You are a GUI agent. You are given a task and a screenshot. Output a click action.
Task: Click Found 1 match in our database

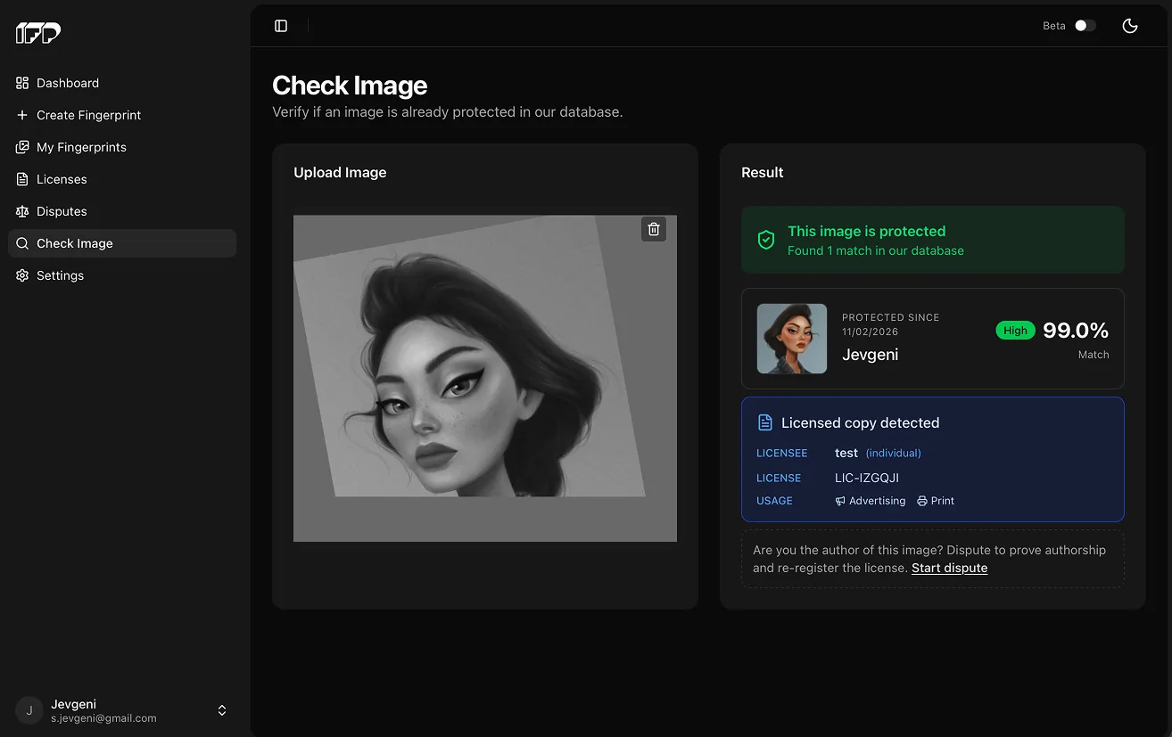(876, 250)
